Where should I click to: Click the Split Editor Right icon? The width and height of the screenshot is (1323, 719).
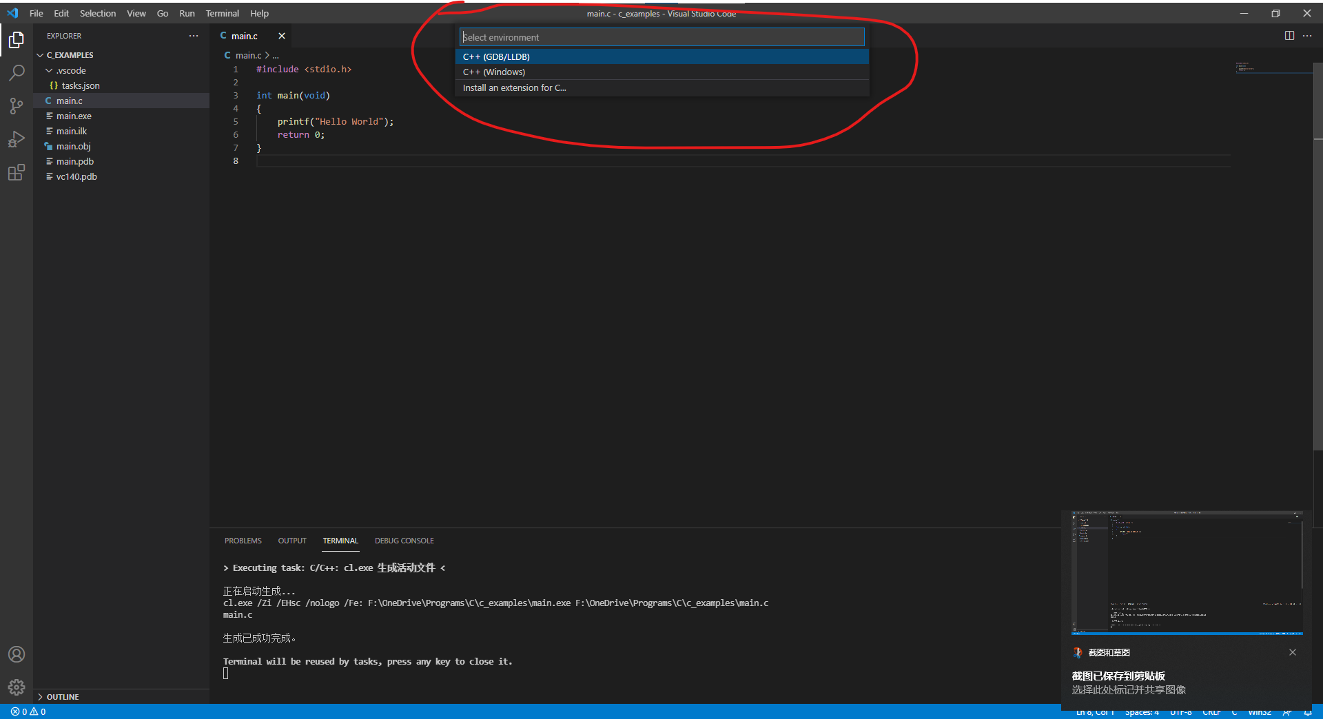click(x=1289, y=36)
